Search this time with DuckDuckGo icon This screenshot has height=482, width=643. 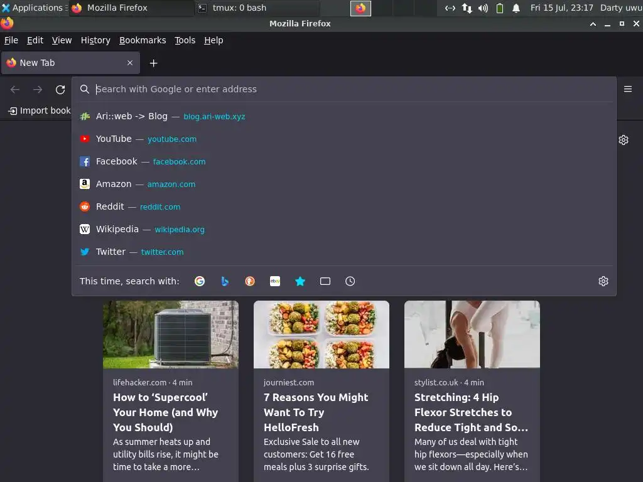(x=250, y=281)
